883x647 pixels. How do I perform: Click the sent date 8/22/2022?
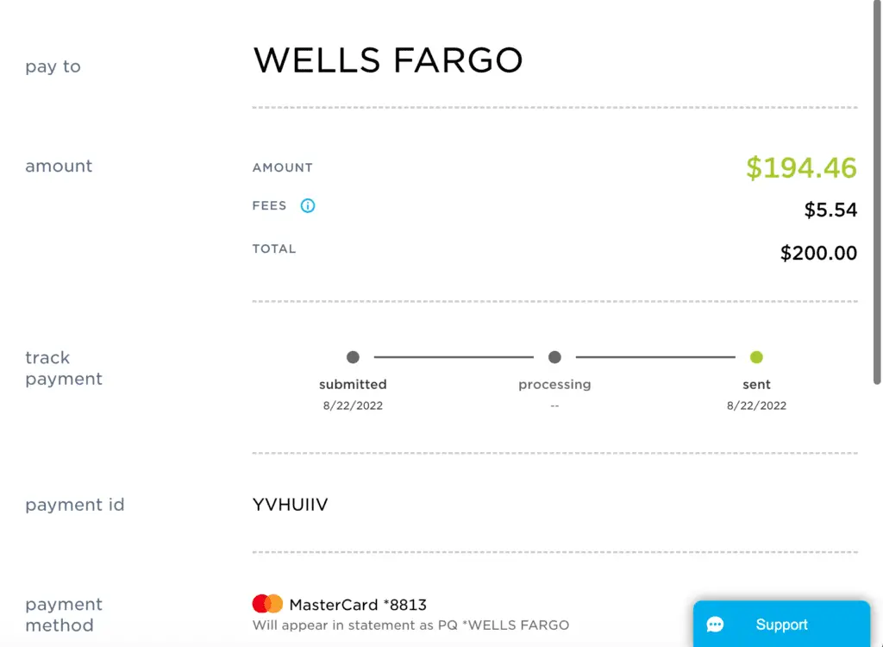756,405
